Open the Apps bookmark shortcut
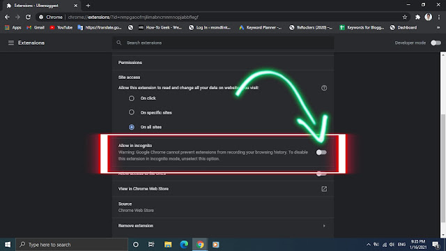 [13, 27]
